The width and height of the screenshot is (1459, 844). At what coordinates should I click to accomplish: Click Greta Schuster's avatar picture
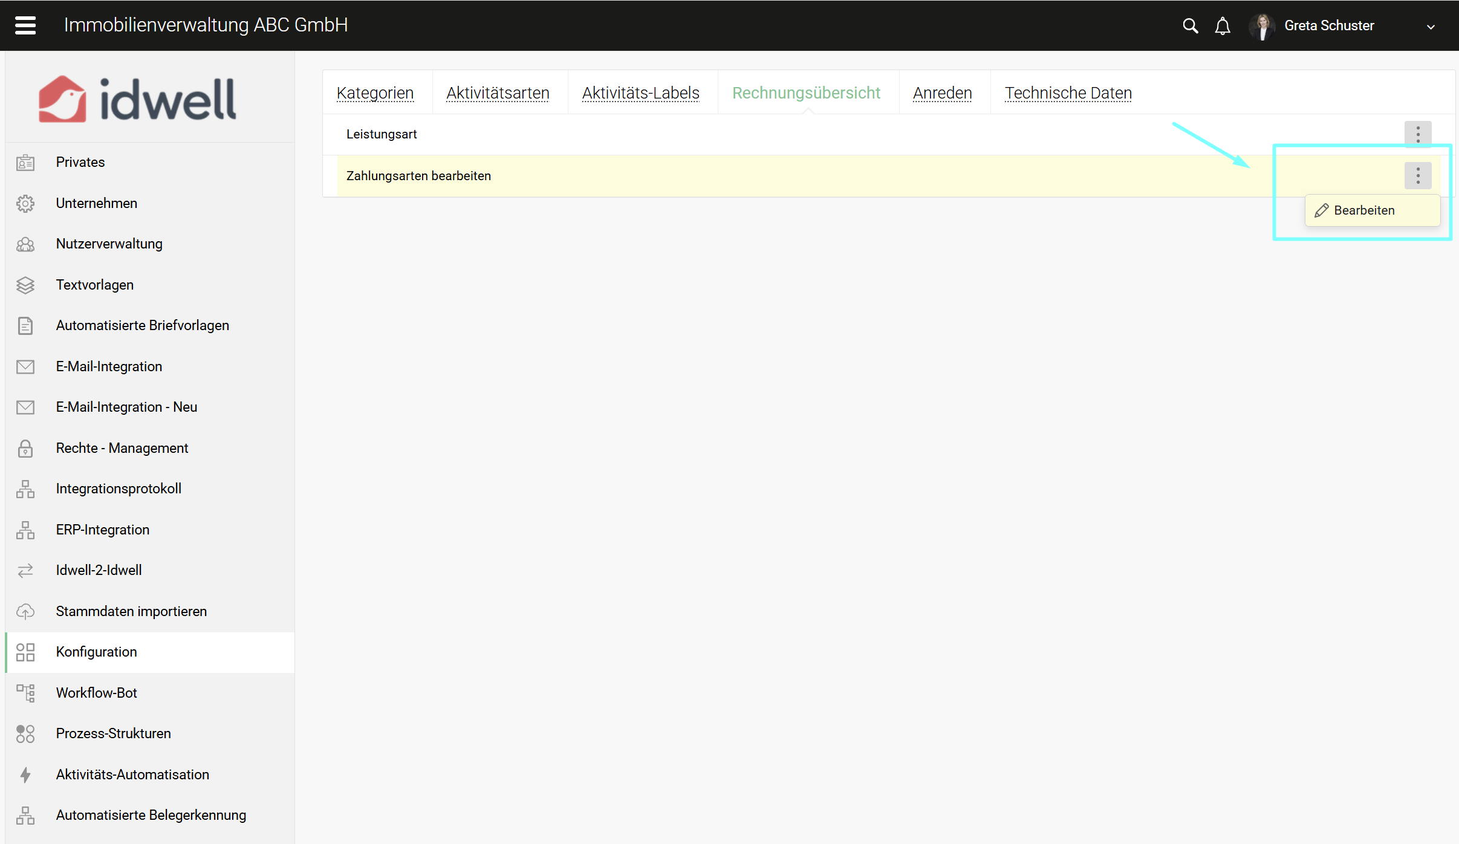[x=1262, y=26]
